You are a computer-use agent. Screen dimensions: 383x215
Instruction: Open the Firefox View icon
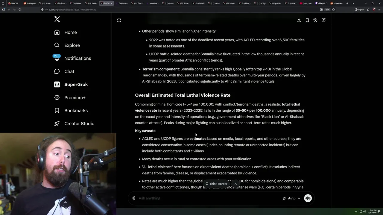(x=3, y=3)
